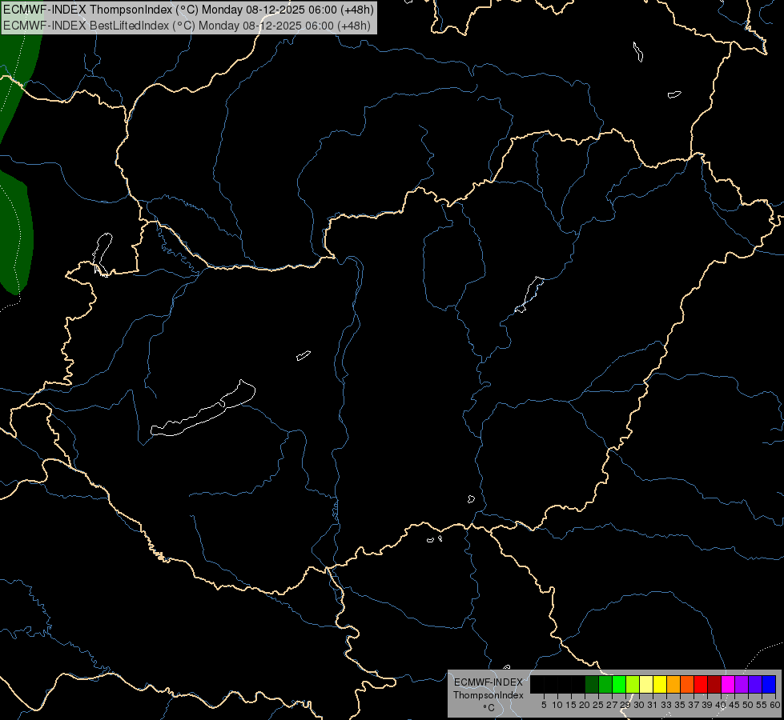Select the dark green 20–25 legend swatch
This screenshot has width=784, height=720.
point(592,684)
